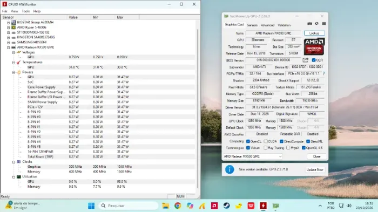Open File Explorer from taskbar
Viewport: 378px width, 212px height.
165,206
